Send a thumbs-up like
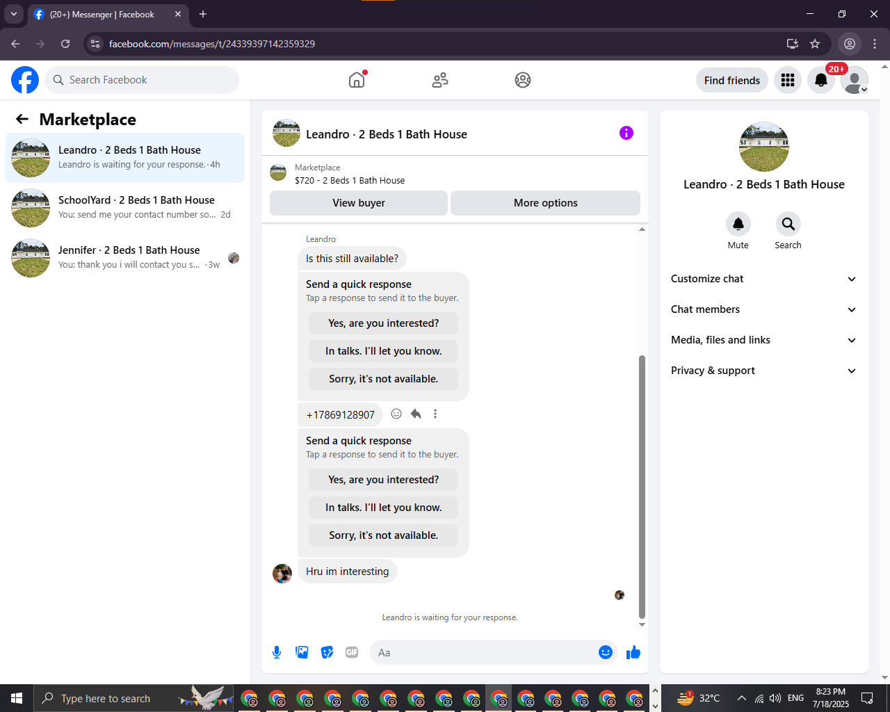Screen dimensions: 890x712 633,652
